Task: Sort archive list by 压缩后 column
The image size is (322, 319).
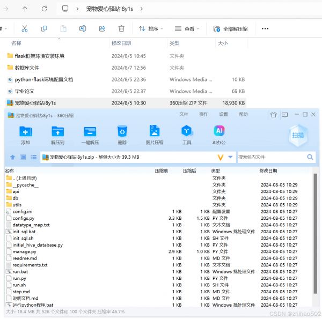Action: (x=189, y=170)
